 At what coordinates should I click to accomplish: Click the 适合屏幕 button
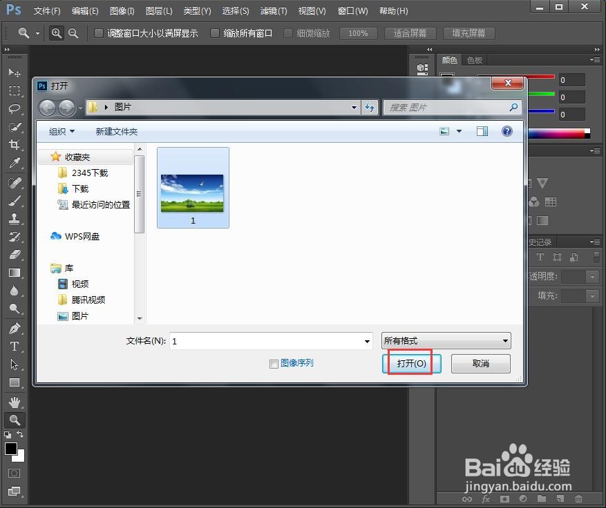[410, 33]
